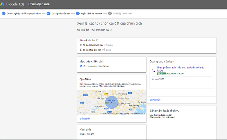Click the campaign name 'thực phẩm sạch, hữu cơ'
This screenshot has width=227, height=140.
pos(102,30)
